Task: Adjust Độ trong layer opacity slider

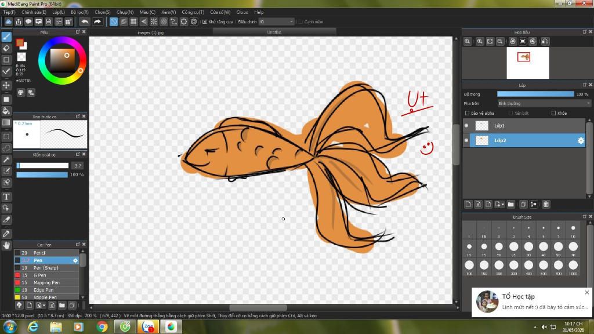Action: click(535, 95)
